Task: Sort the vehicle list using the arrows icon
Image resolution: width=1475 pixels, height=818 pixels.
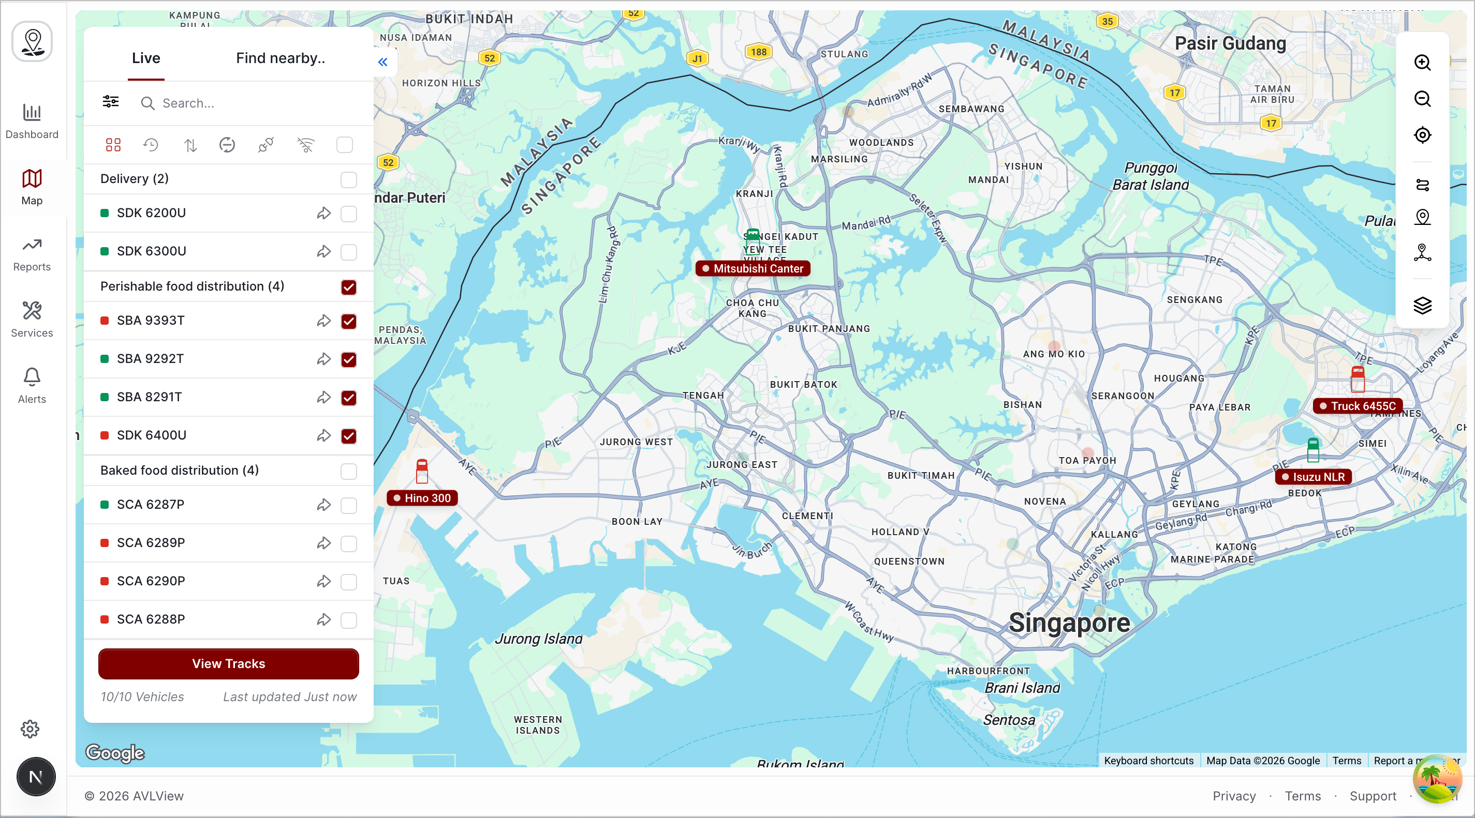Action: point(189,145)
